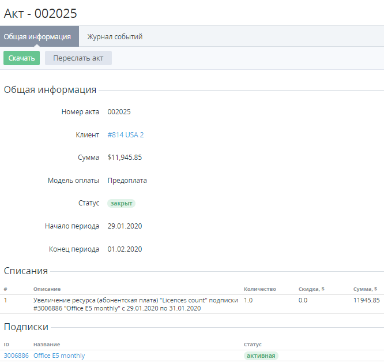Open the Журнал событий tab
The height and width of the screenshot is (363, 384).
point(115,37)
